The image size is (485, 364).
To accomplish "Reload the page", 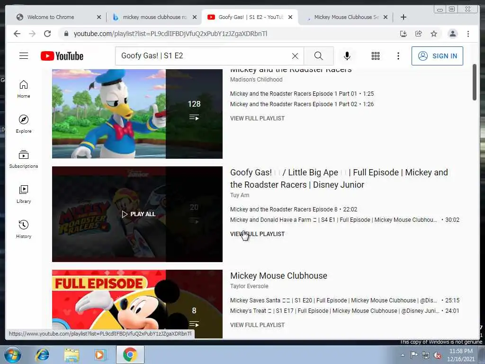I will [47, 34].
